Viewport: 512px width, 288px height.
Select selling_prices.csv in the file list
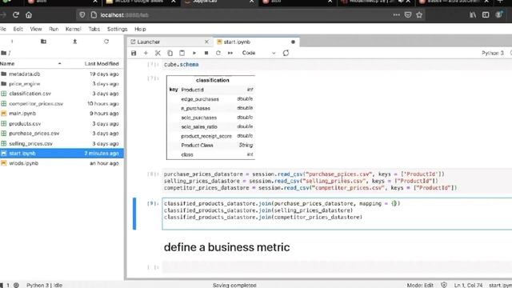click(x=62, y=143)
